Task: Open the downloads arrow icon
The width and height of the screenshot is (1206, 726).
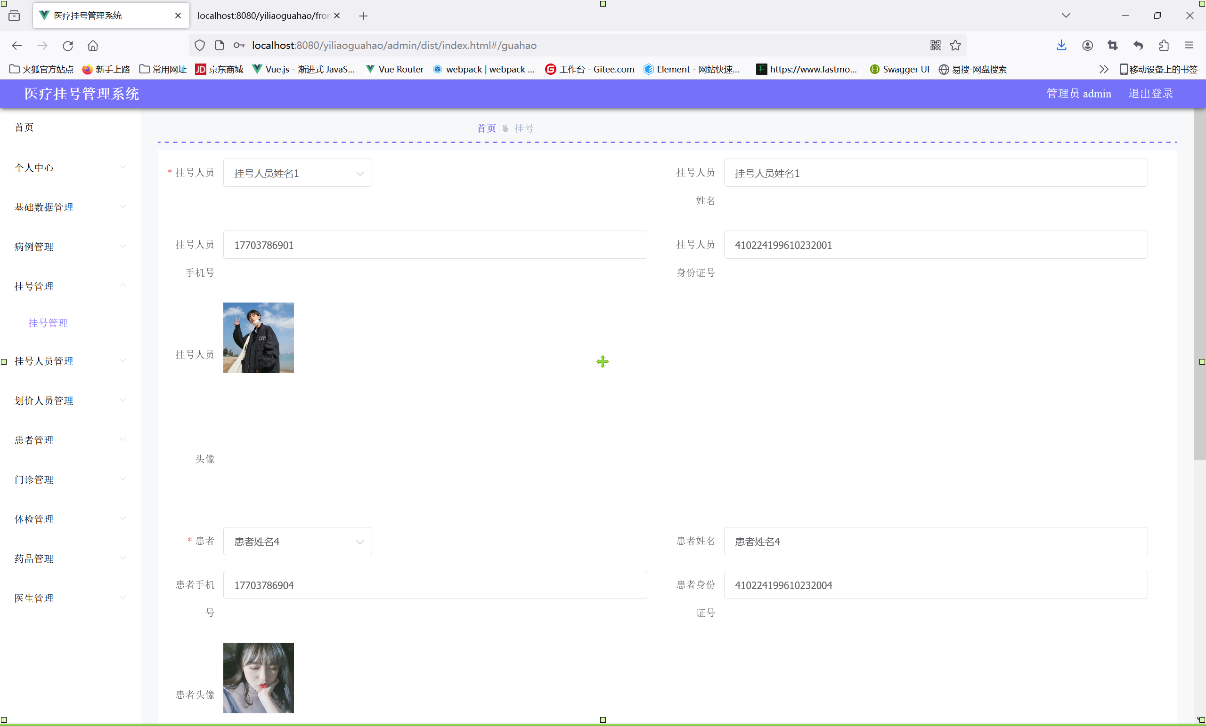Action: 1061,46
